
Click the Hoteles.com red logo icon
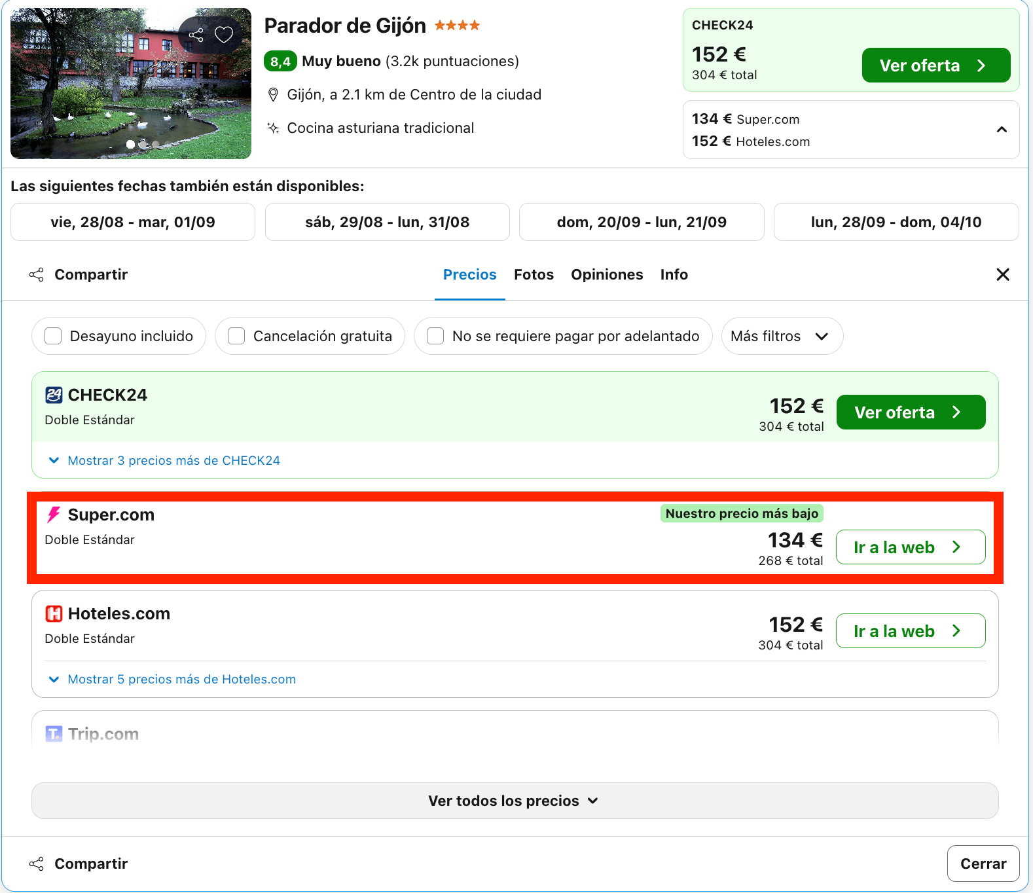[54, 613]
